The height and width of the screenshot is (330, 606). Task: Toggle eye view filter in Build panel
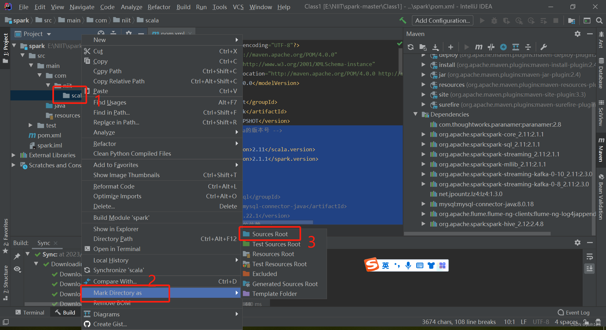(17, 269)
